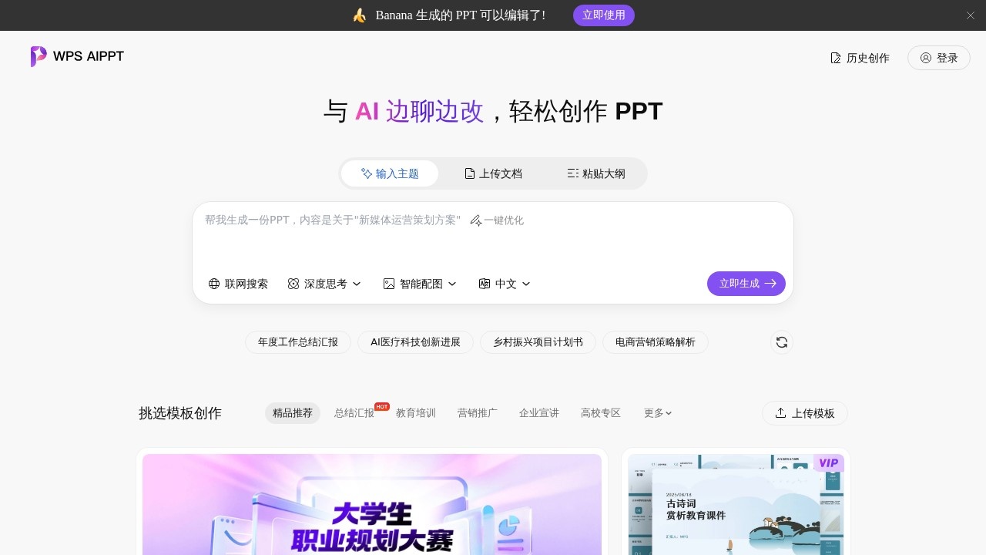Switch to the 粘贴大纲 tab

click(596, 173)
